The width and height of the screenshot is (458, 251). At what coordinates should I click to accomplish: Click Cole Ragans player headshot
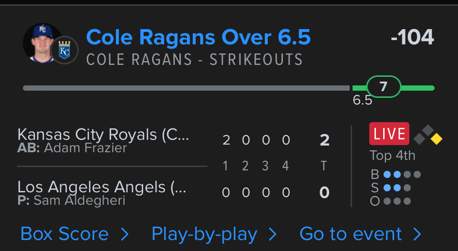[41, 43]
